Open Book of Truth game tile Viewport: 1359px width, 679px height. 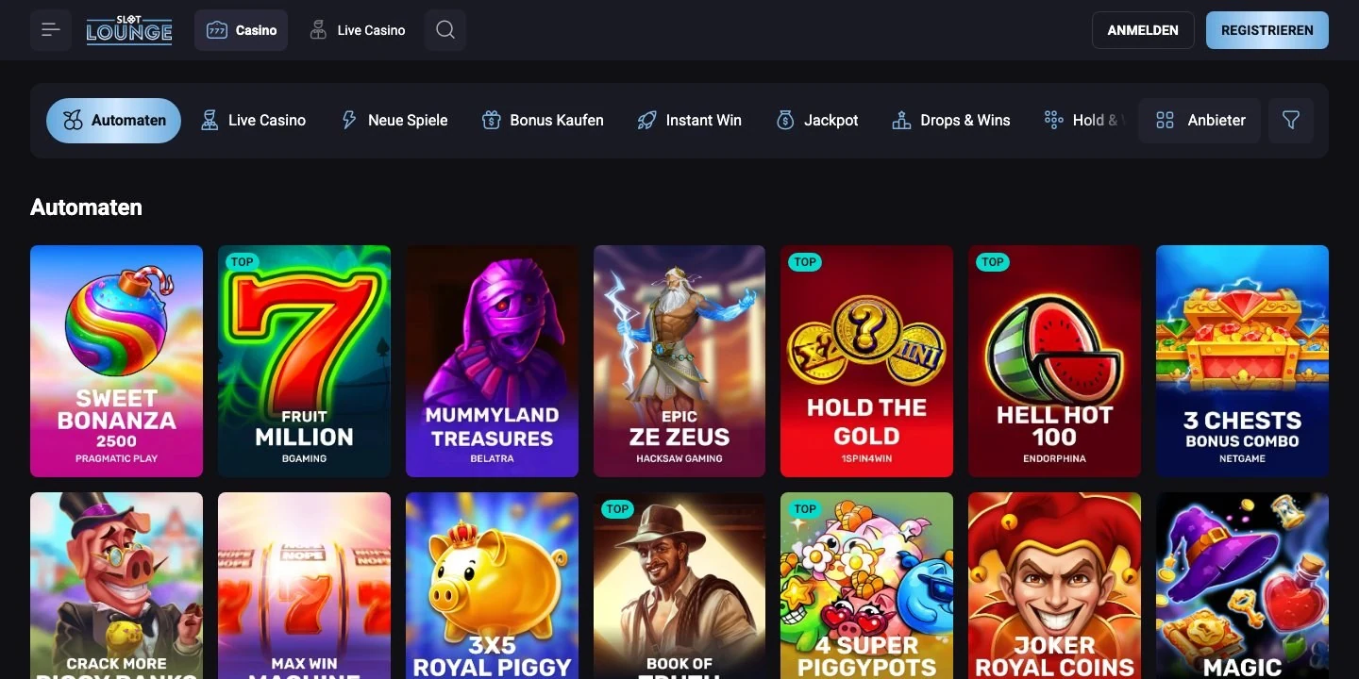679,586
